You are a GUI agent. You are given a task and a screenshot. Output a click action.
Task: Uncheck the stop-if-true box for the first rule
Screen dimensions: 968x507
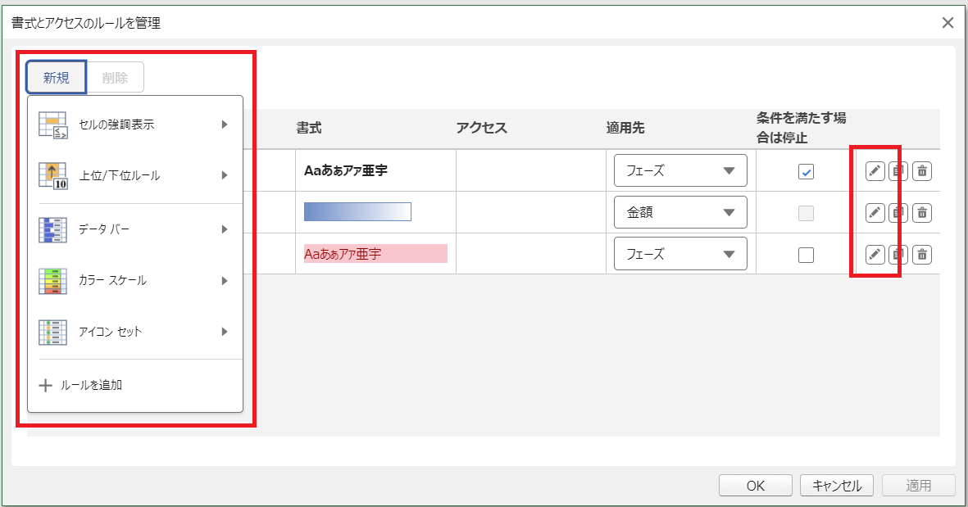click(806, 171)
